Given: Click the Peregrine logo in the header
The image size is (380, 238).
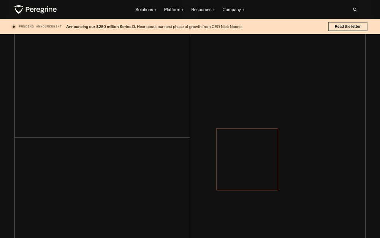Looking at the screenshot, I should (x=36, y=10).
